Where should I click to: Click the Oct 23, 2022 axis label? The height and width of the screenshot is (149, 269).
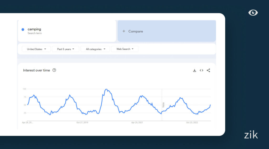click(x=192, y=122)
